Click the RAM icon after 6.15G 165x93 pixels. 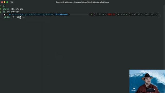(127, 14)
